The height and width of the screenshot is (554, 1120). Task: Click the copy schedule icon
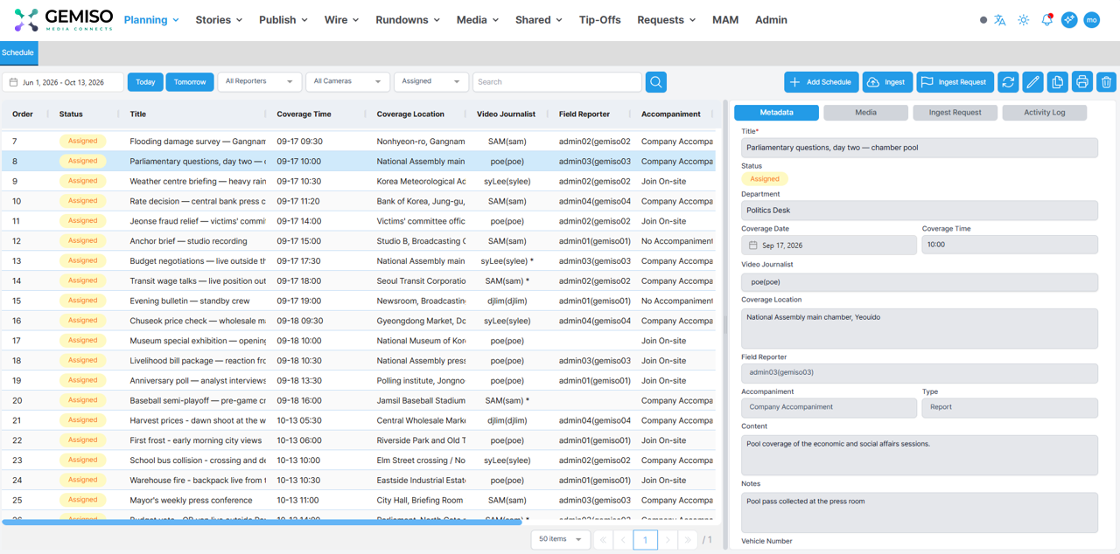(x=1057, y=82)
